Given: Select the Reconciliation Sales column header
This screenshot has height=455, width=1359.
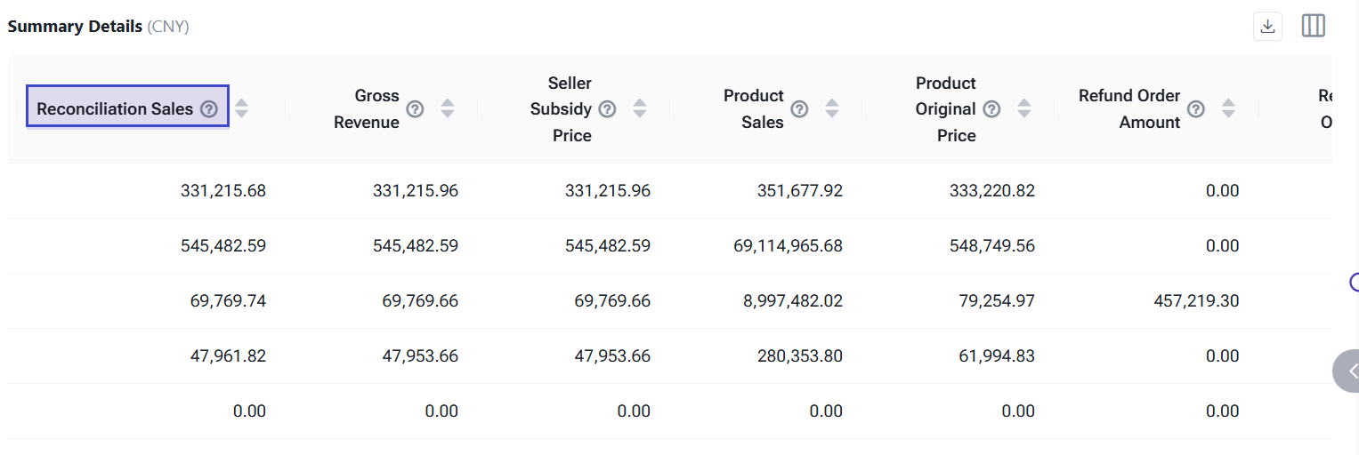Looking at the screenshot, I should coord(115,109).
